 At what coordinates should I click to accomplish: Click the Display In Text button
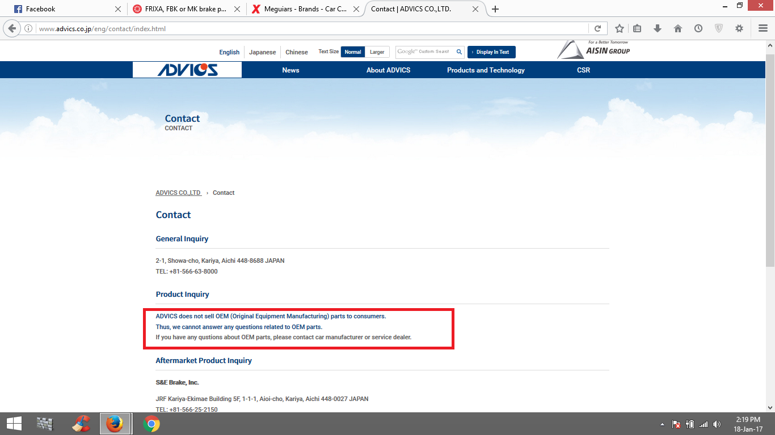point(491,52)
